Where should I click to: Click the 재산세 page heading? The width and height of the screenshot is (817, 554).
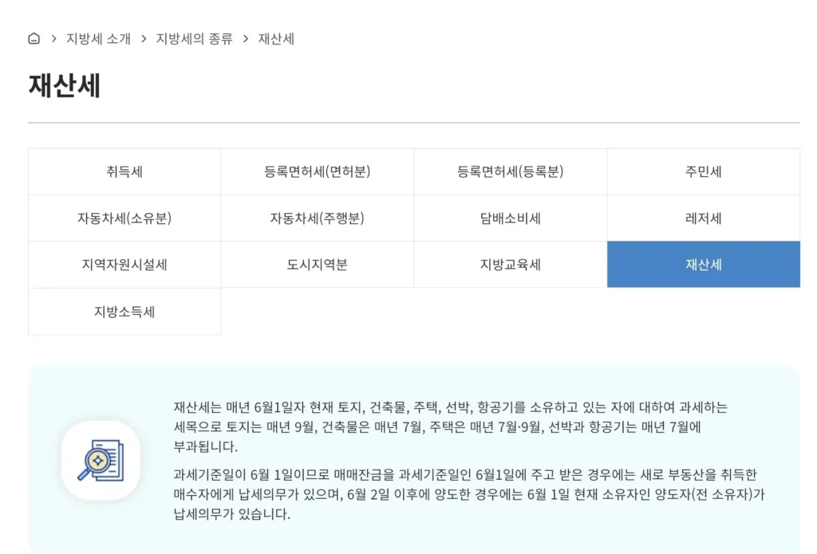pyautogui.click(x=65, y=85)
